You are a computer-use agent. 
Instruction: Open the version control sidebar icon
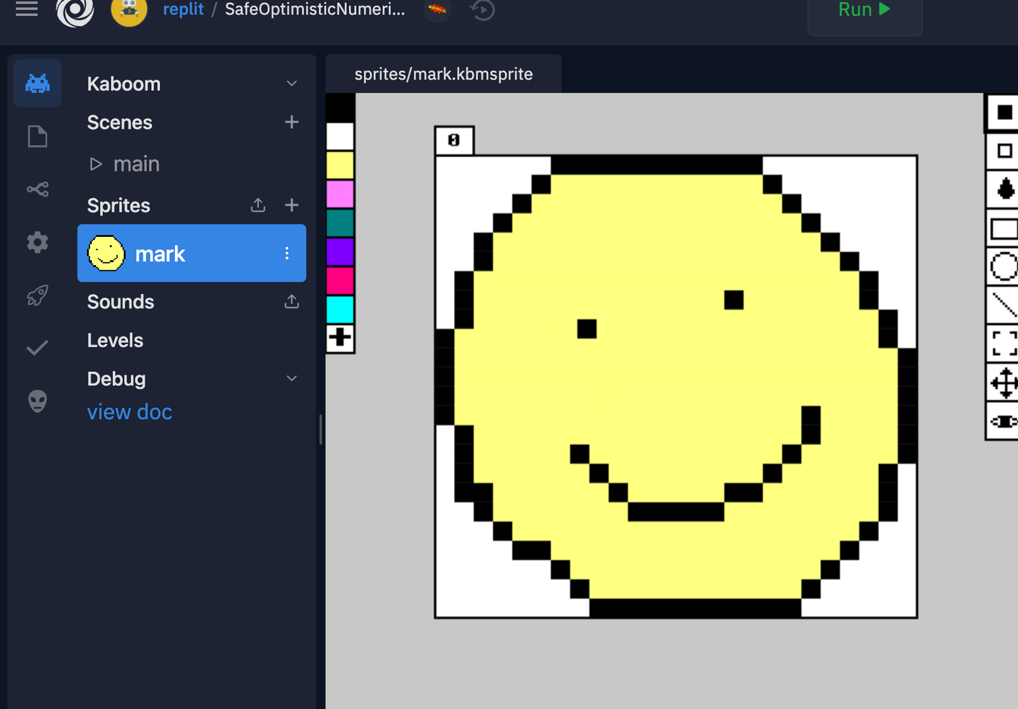click(x=37, y=189)
